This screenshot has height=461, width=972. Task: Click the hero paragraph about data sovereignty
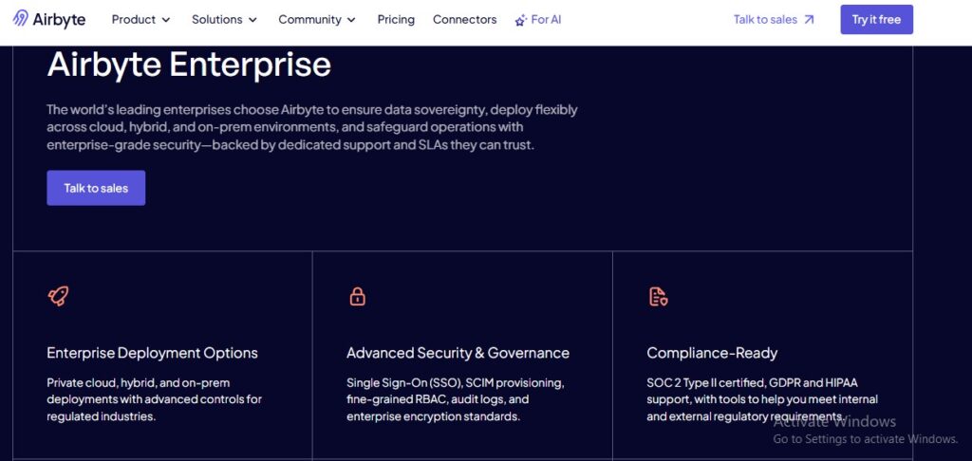click(311, 127)
